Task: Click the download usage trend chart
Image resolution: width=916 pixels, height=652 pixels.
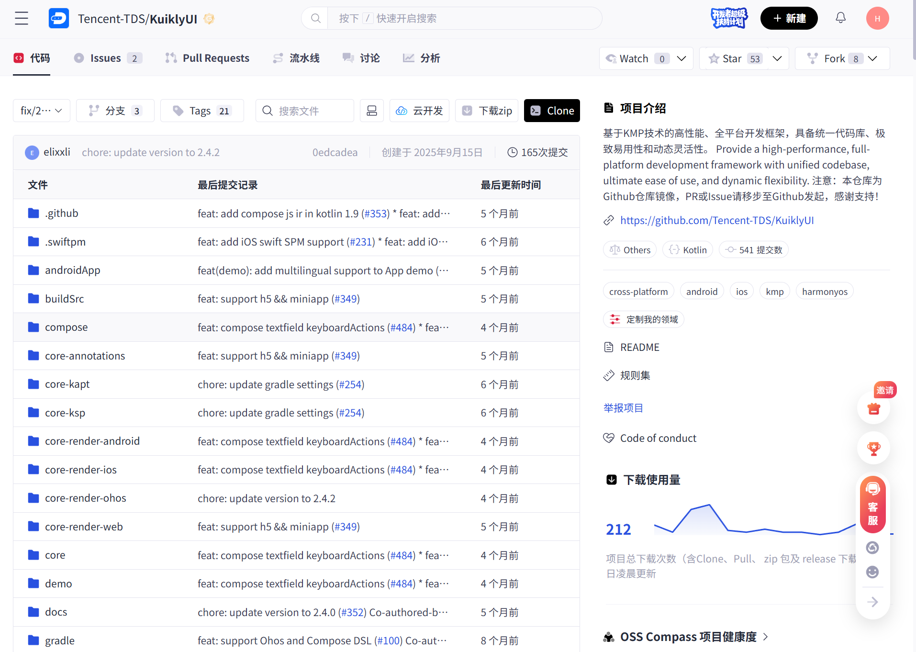Action: click(x=755, y=520)
